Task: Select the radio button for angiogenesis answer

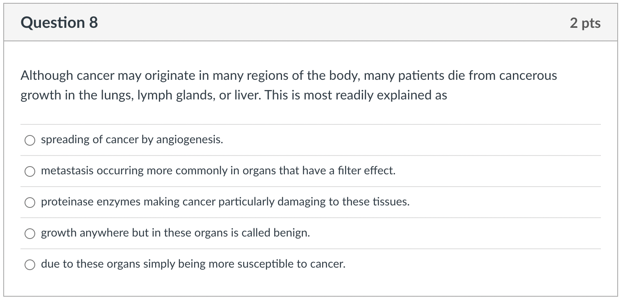Action: [x=30, y=140]
